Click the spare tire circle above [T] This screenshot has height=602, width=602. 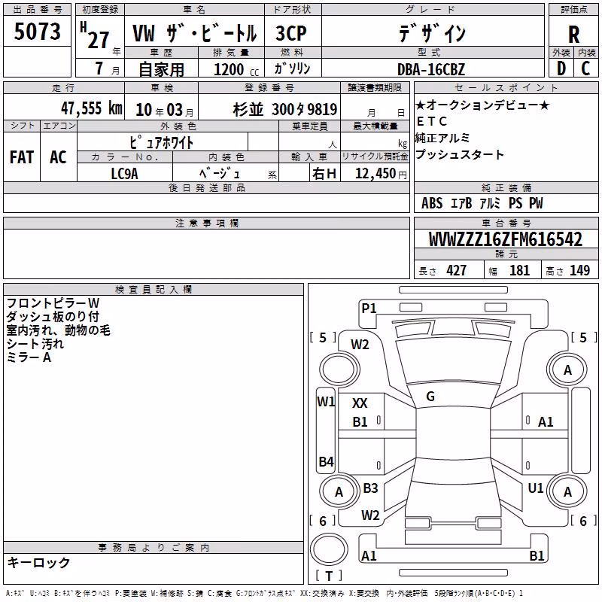(x=329, y=549)
